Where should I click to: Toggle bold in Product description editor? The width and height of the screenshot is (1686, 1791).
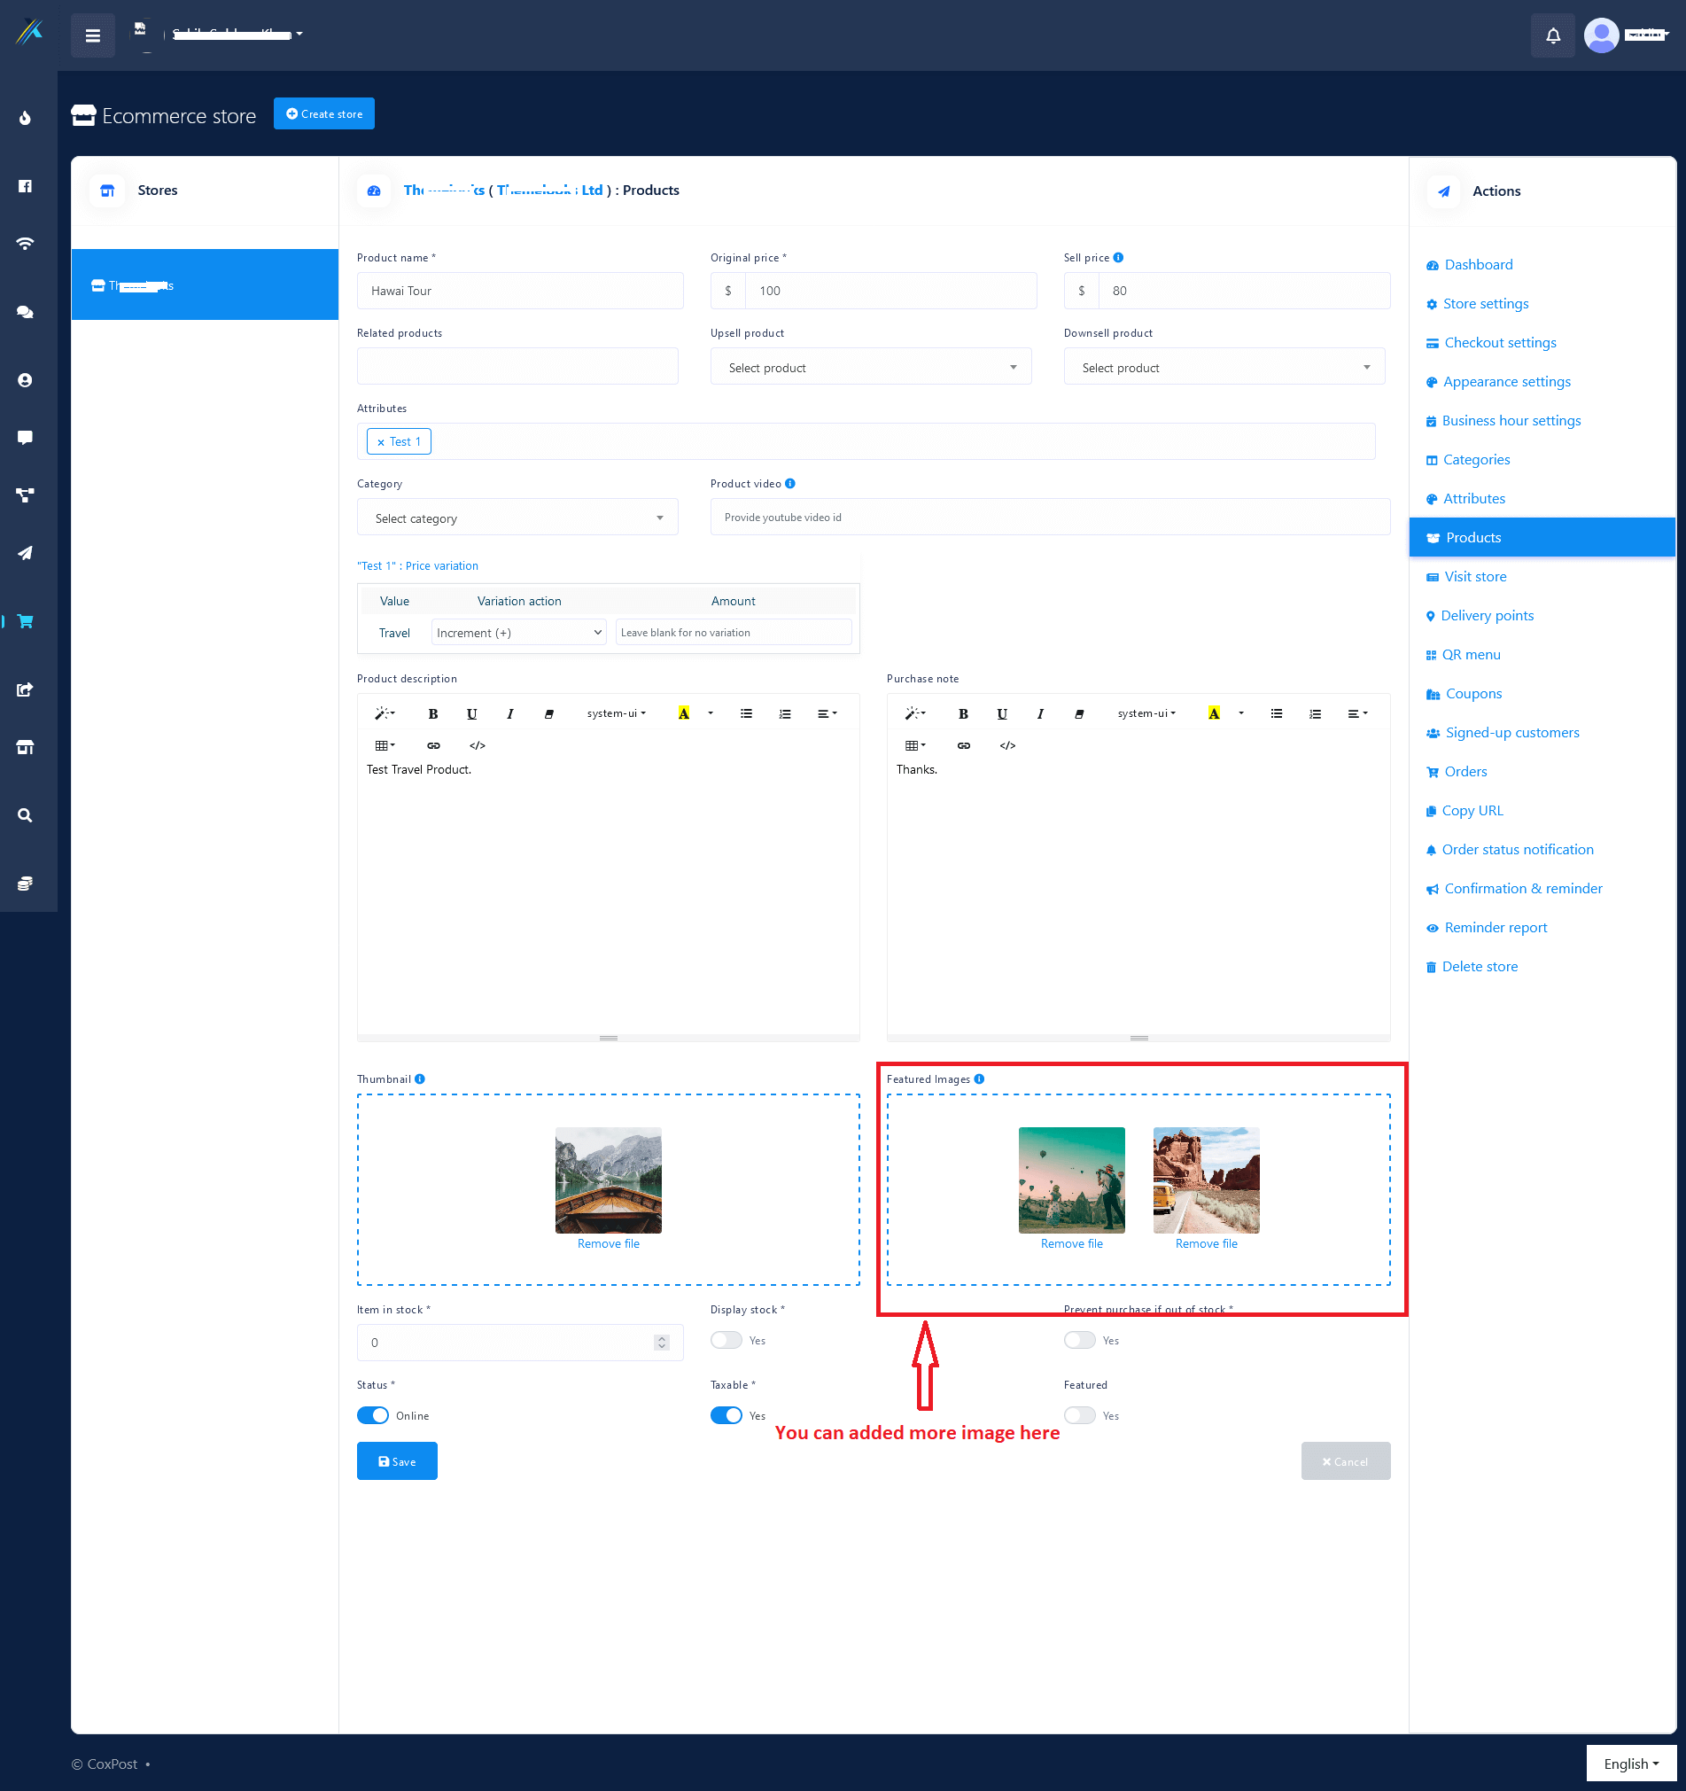[x=432, y=713]
